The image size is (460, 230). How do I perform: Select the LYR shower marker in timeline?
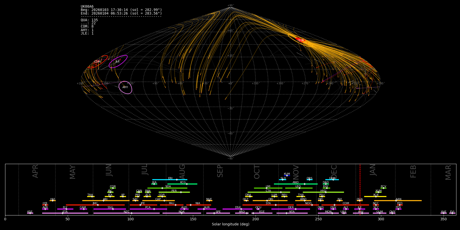pyautogui.click(x=45, y=205)
